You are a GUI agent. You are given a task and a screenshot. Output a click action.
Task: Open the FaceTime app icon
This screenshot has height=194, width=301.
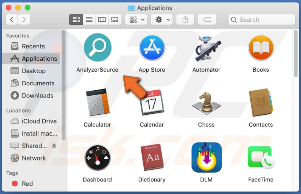click(x=261, y=157)
